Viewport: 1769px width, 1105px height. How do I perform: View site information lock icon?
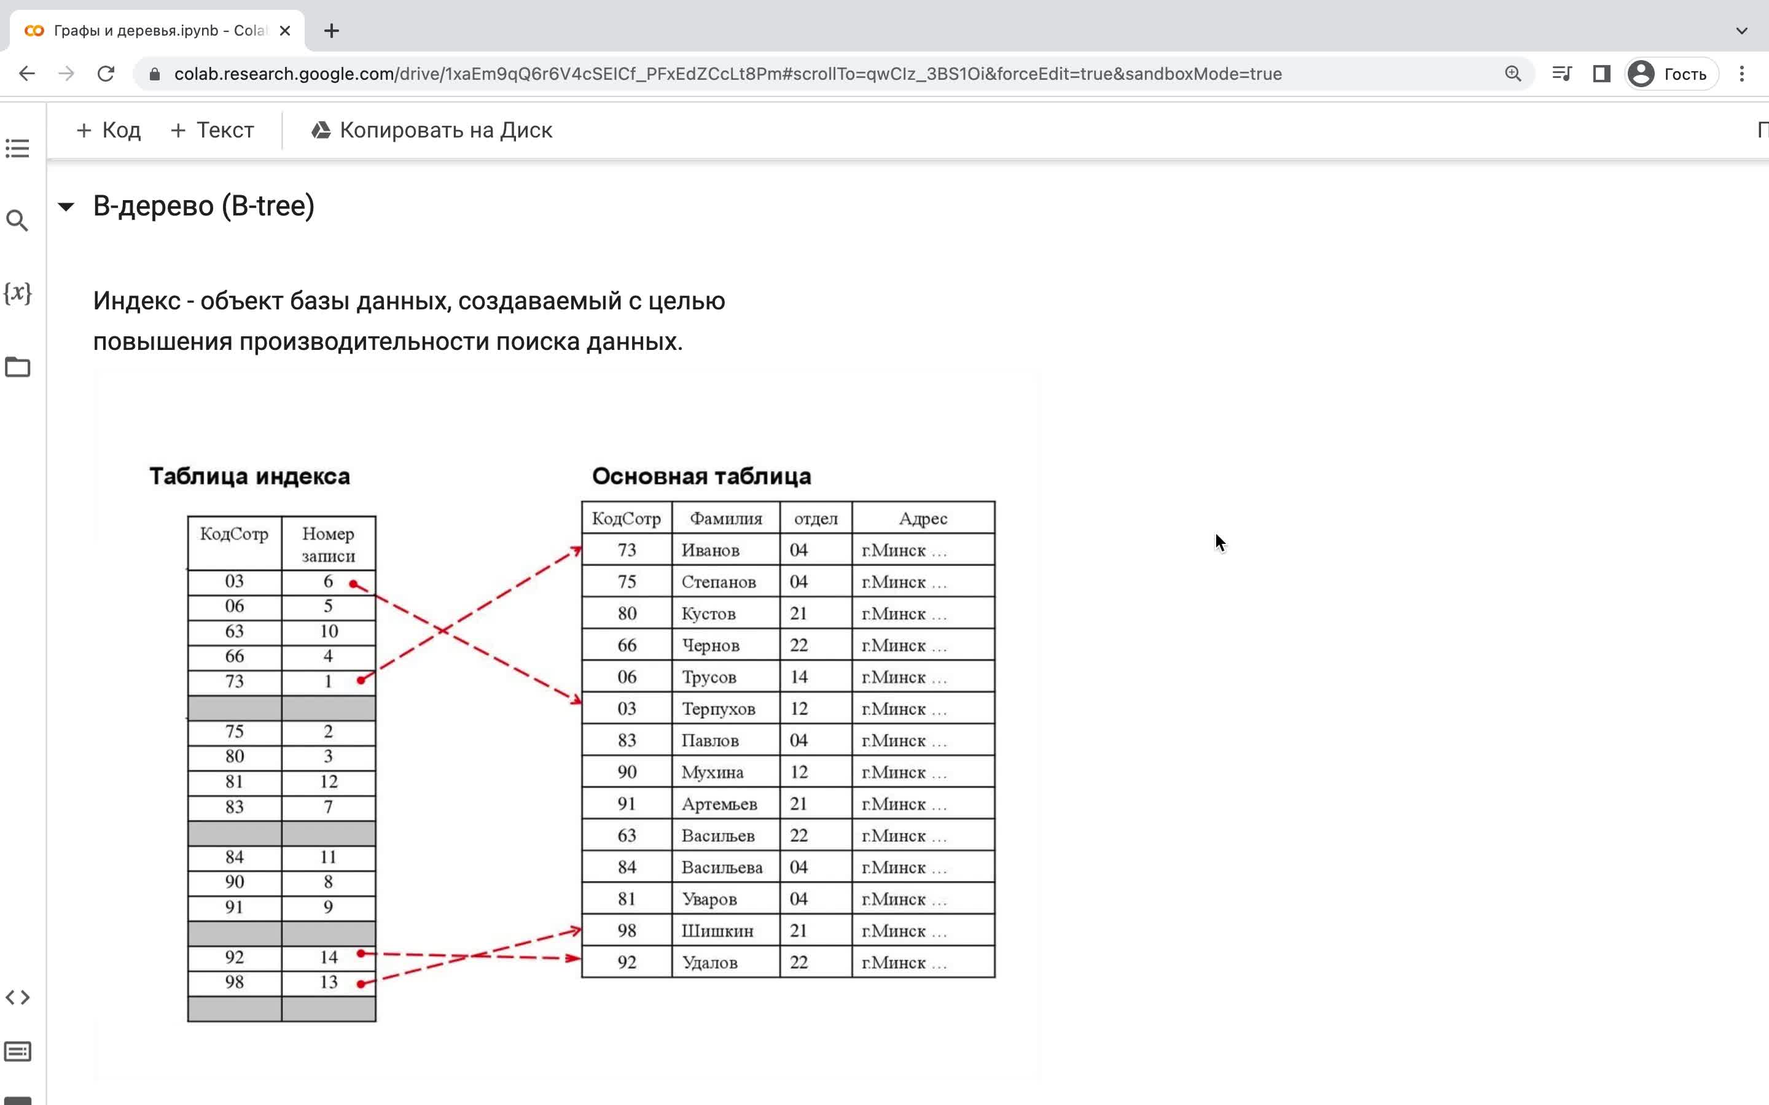pos(154,74)
